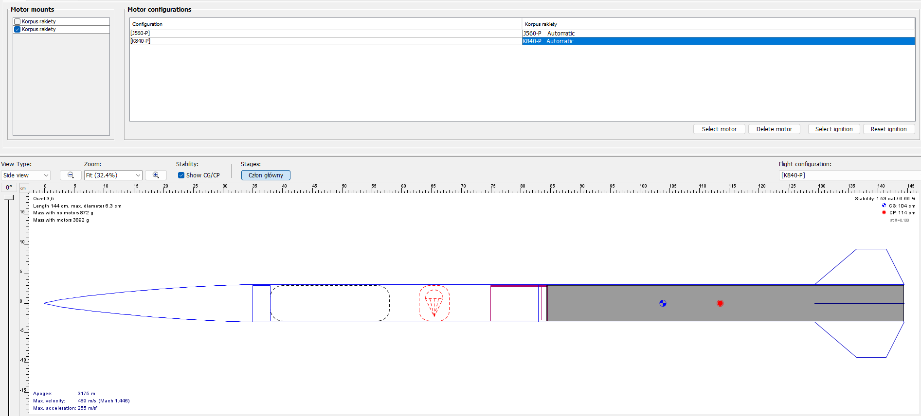Uncheck the checked Korpus rakiety motor mount
This screenshot has width=921, height=416.
[x=18, y=29]
